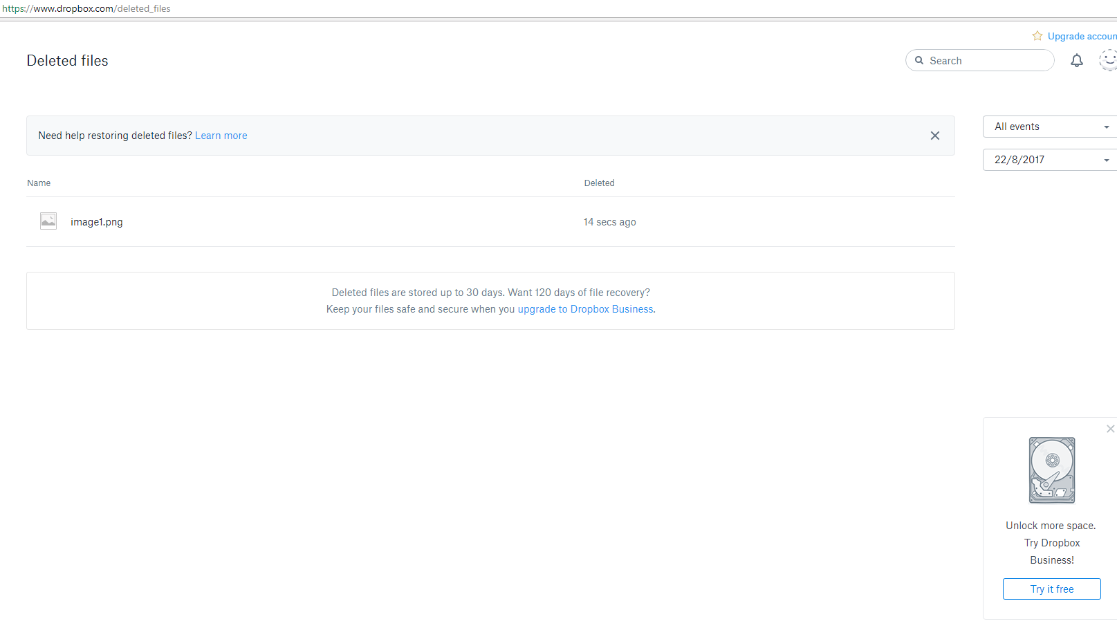This screenshot has width=1117, height=628.
Task: Select the image1.png file name
Action: tap(97, 222)
